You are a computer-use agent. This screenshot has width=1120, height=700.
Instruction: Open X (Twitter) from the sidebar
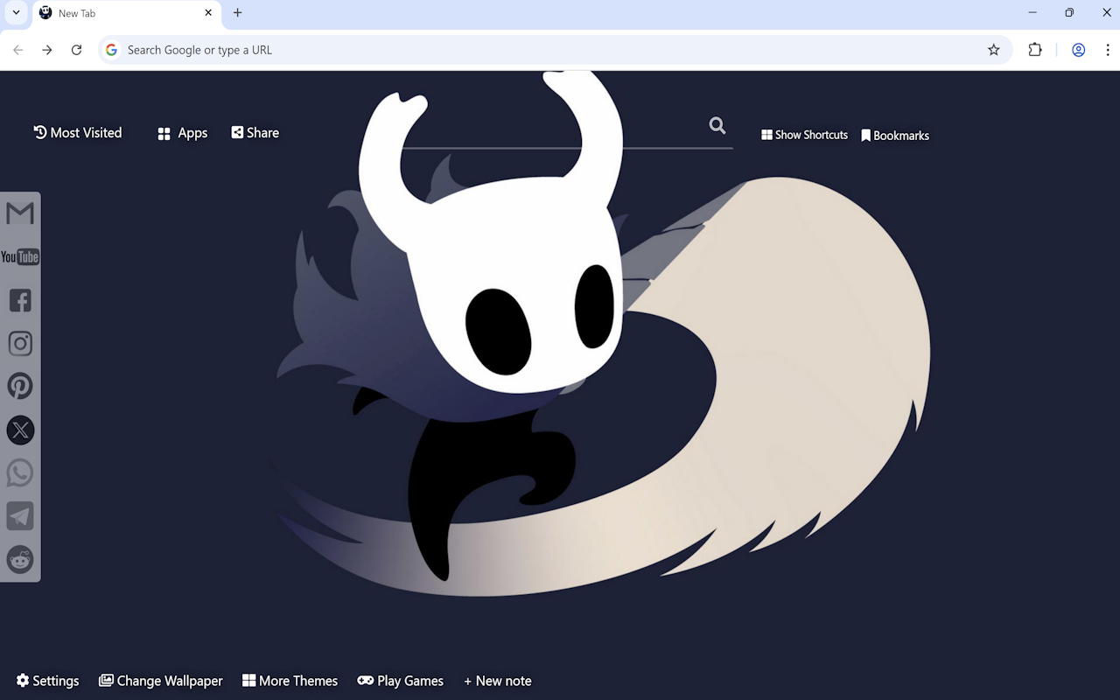pos(19,430)
